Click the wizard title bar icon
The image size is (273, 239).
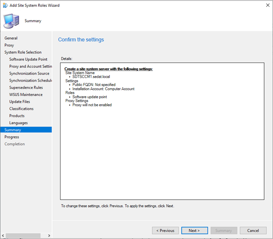(x=5, y=5)
